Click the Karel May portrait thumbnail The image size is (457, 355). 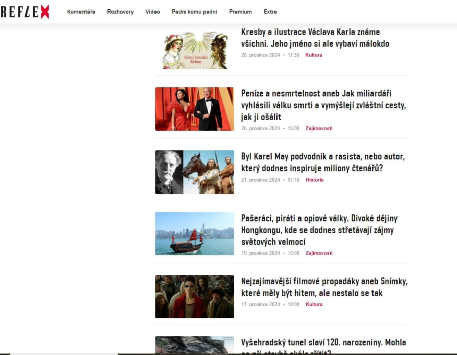(x=194, y=172)
